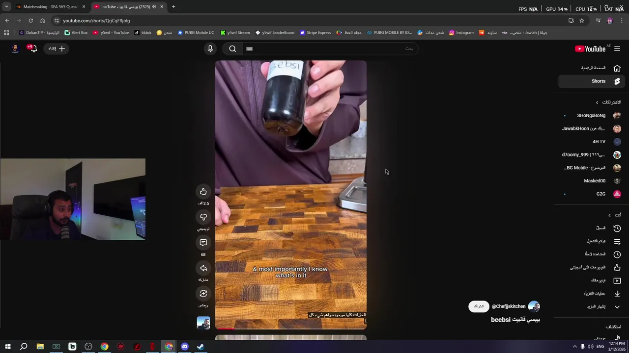Open the Alert Box bookmark

pos(76,33)
